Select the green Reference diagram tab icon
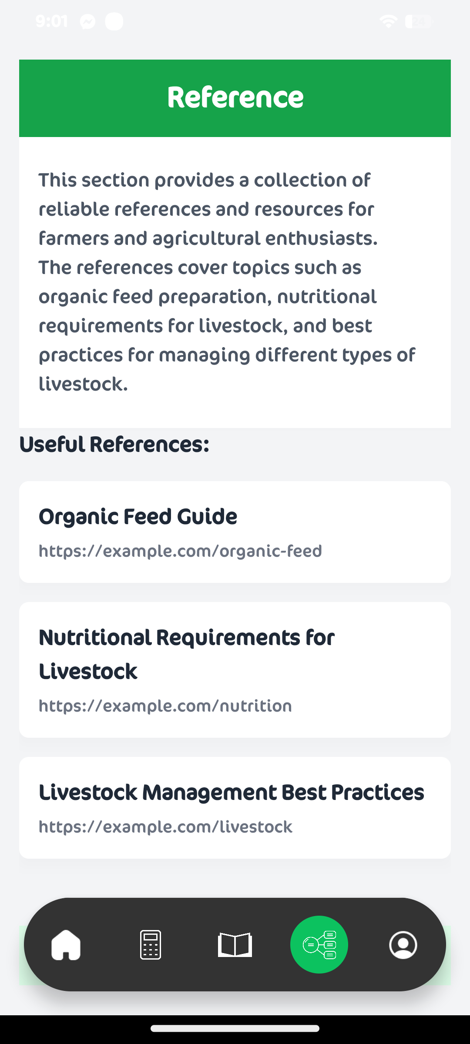Image resolution: width=470 pixels, height=1044 pixels. click(x=319, y=944)
